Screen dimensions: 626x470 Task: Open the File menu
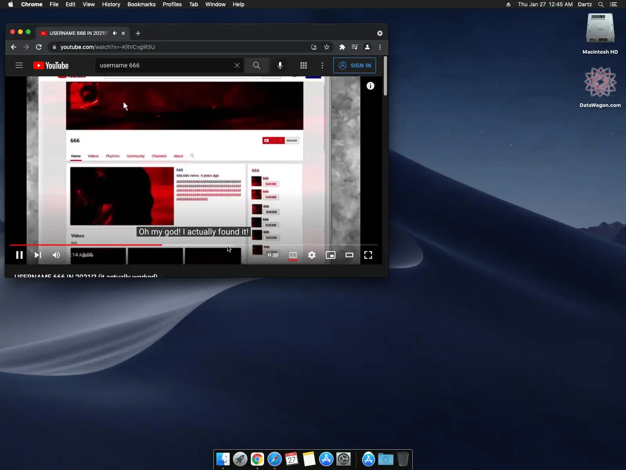coord(54,4)
